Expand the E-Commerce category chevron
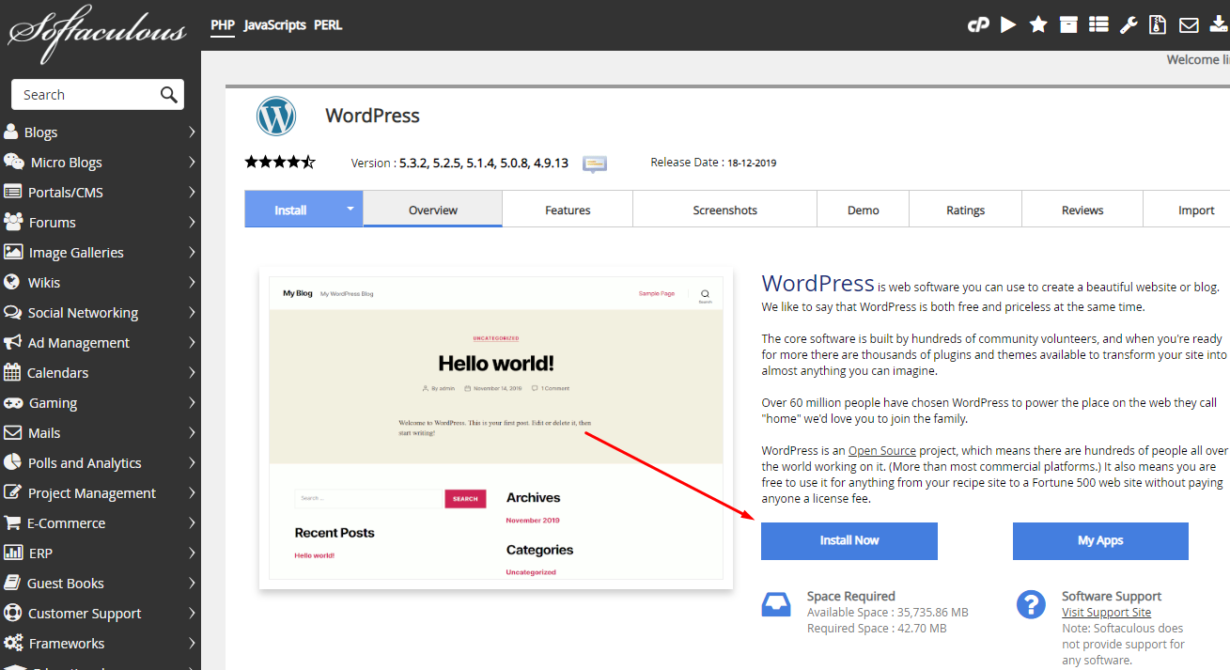Screen dimensions: 1230x670 coord(192,522)
